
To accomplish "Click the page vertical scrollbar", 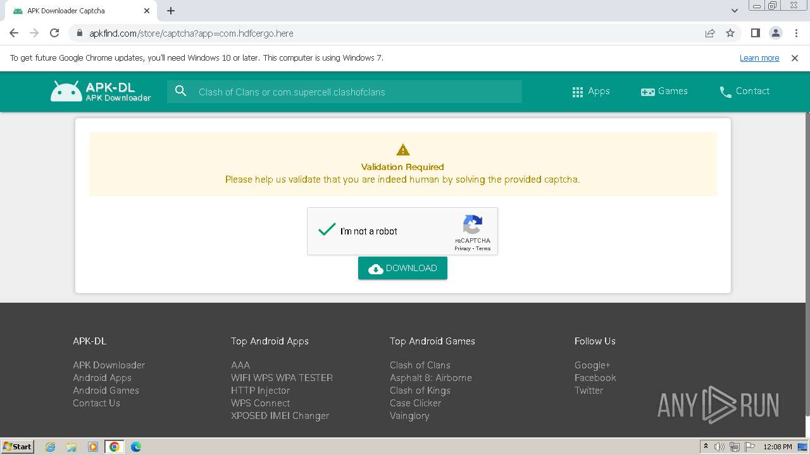I will click(x=807, y=264).
